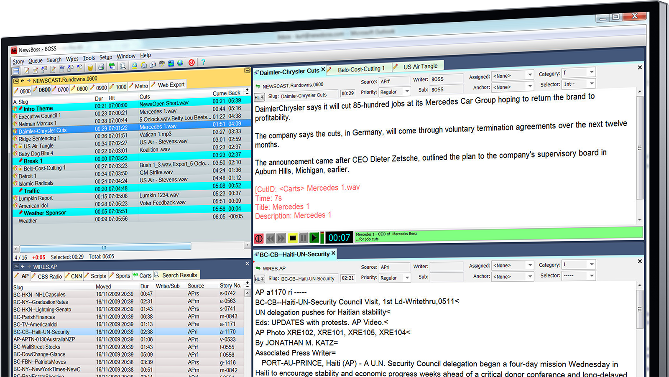This screenshot has height=377, width=669.
Task: Toggle the pause button in audio player
Action: (x=304, y=238)
